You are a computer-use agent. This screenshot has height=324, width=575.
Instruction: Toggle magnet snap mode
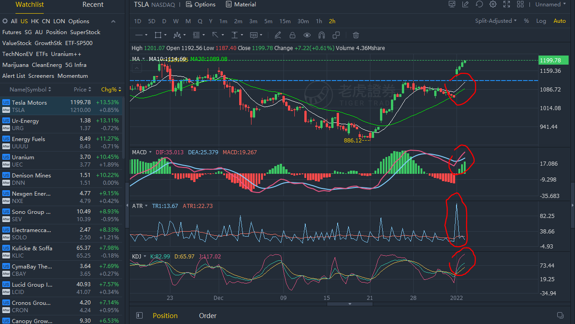click(x=322, y=35)
